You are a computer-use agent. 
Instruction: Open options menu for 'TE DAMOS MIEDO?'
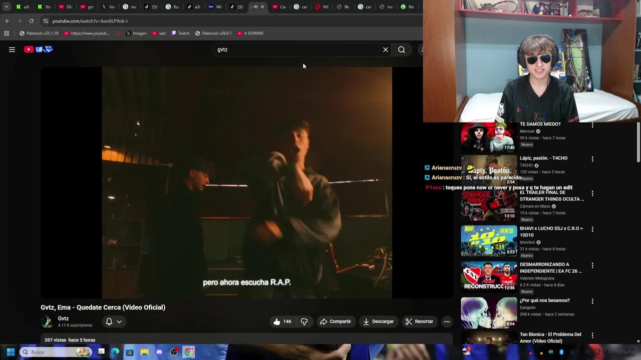[x=592, y=125]
